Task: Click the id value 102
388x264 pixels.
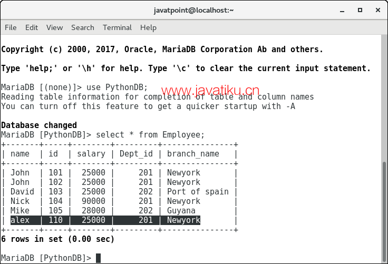Action: (56, 182)
